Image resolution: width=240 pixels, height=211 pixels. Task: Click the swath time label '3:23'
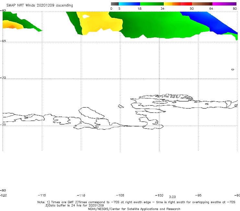click(172, 197)
